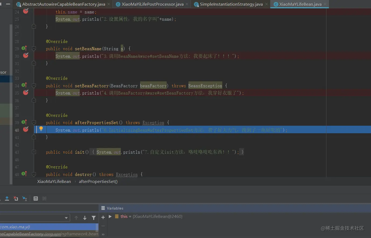Toggle the breakpoint on line 30
This screenshot has width=371, height=238.
pos(26,55)
